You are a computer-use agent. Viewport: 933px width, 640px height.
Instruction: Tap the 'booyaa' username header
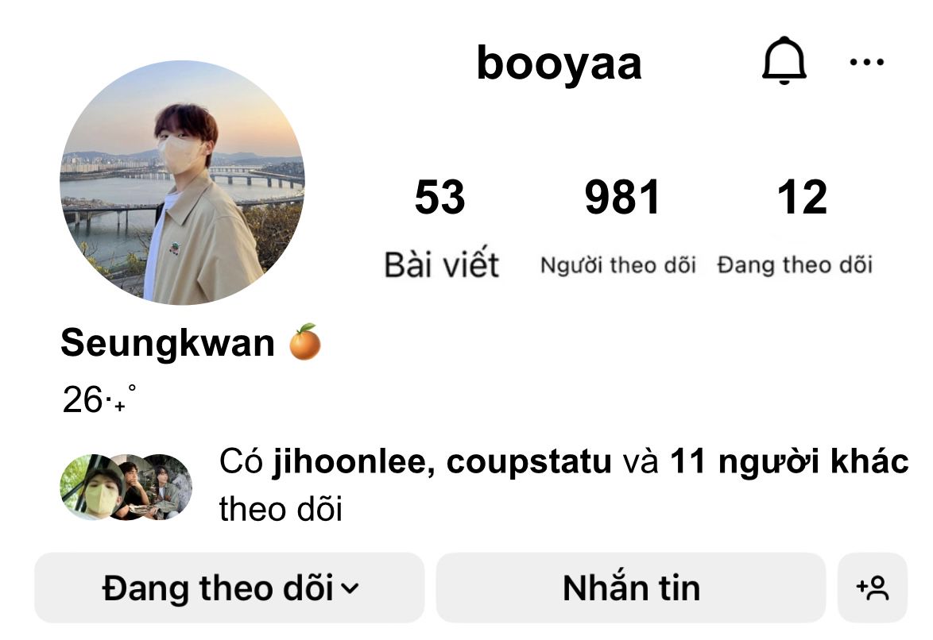(559, 63)
